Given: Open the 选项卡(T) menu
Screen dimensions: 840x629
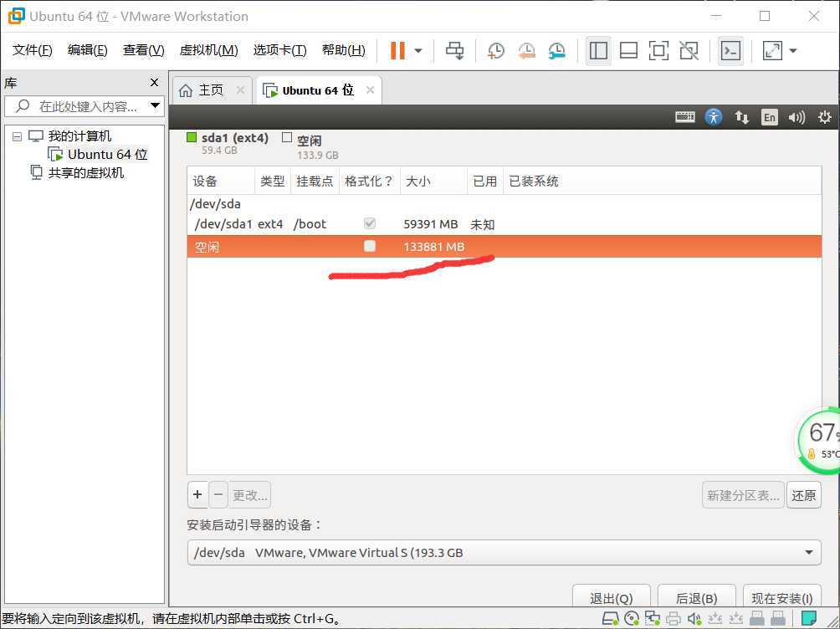Looking at the screenshot, I should [279, 50].
